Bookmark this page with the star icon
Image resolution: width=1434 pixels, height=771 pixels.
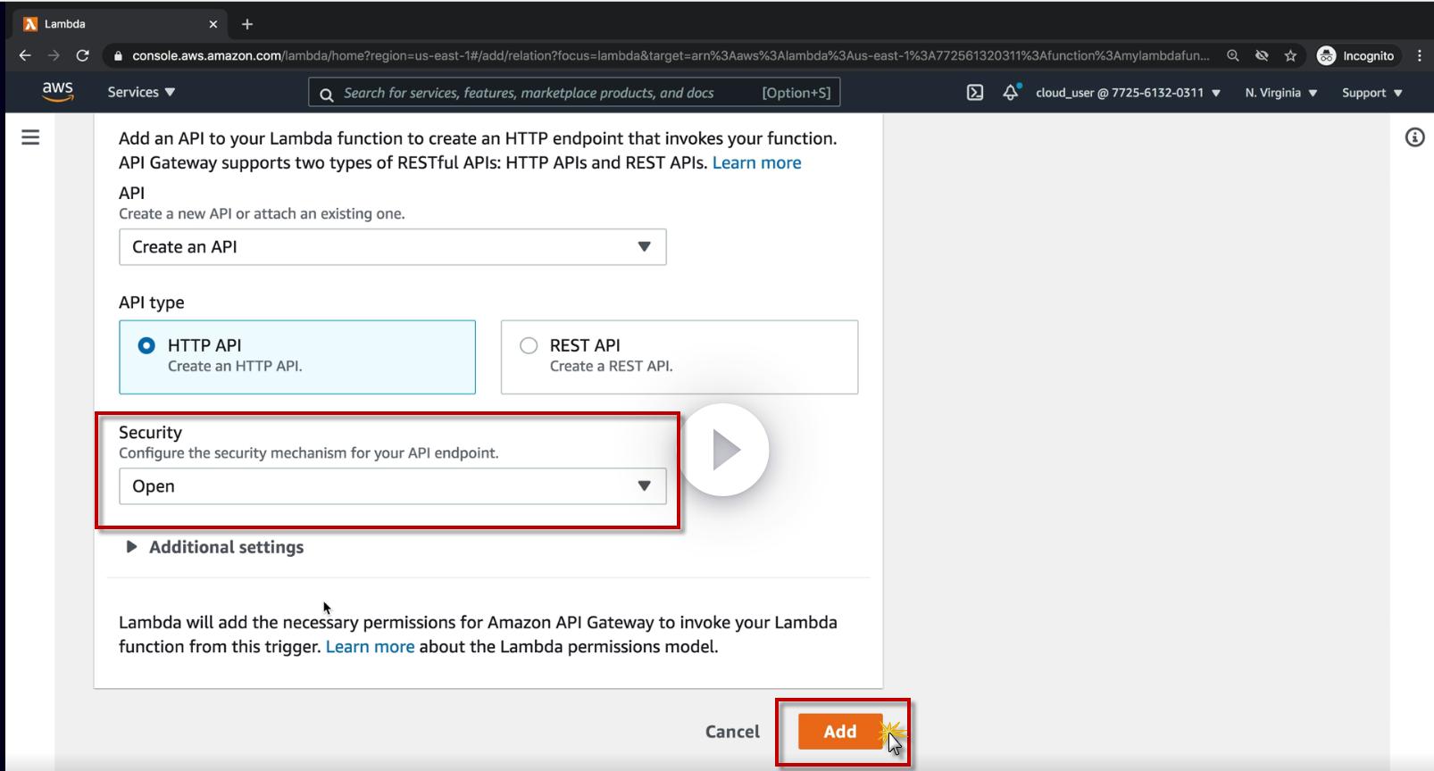click(x=1290, y=55)
